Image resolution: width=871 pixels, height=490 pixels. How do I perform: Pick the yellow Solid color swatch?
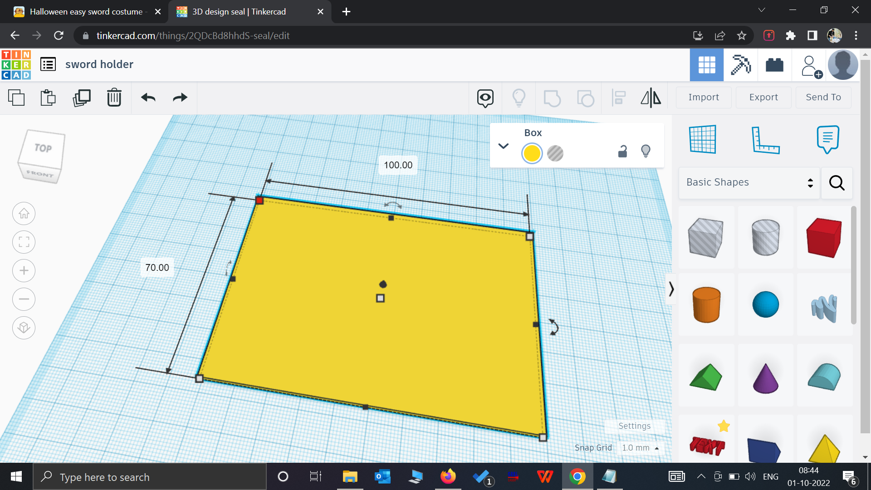(532, 153)
